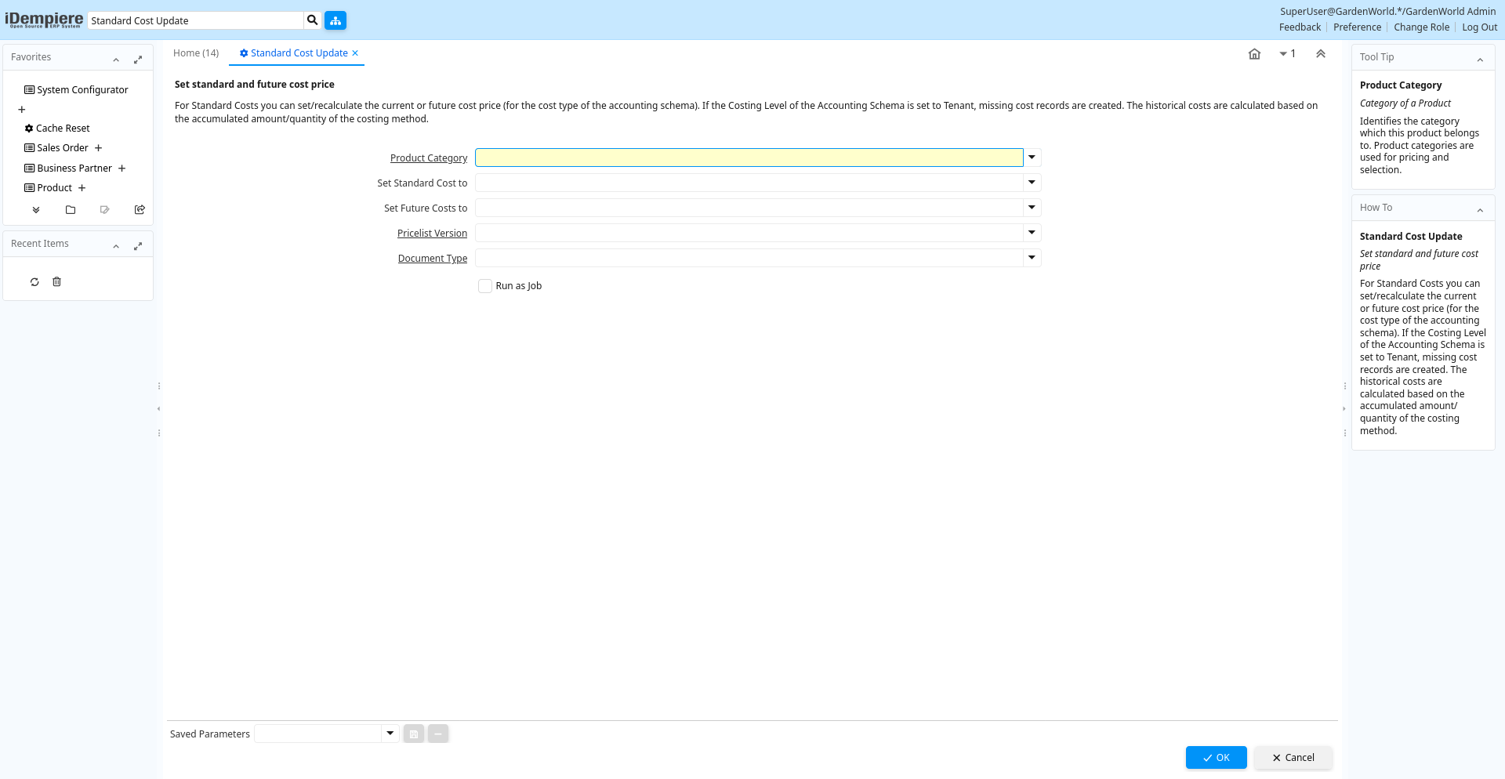Click the trash icon in Recent Items

click(56, 282)
